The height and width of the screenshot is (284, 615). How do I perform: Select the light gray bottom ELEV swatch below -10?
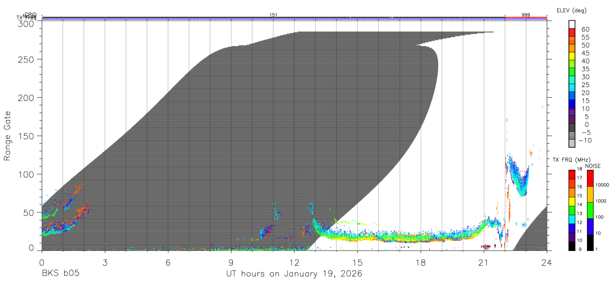571,144
